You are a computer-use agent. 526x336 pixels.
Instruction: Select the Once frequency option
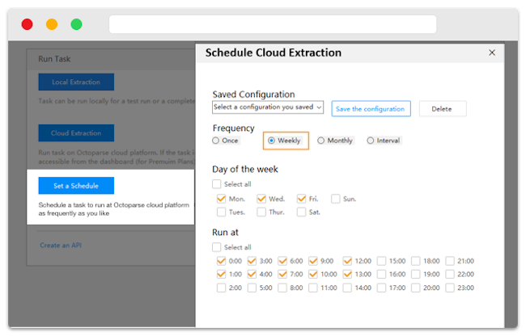pyautogui.click(x=216, y=141)
